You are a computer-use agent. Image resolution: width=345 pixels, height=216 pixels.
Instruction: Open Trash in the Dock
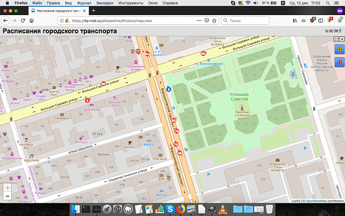tap(269, 209)
